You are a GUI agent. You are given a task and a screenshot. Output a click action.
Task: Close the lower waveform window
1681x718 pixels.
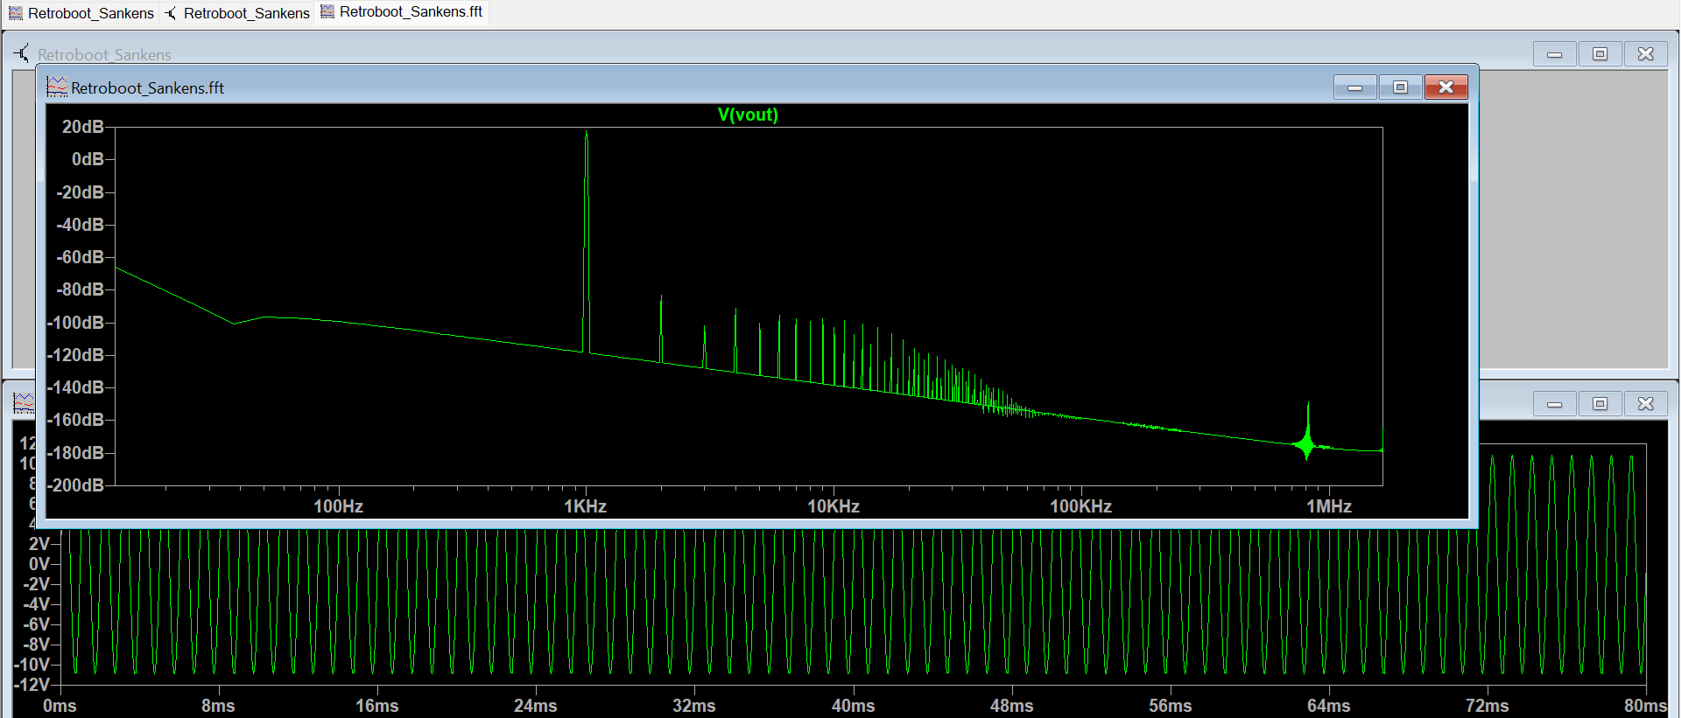click(x=1646, y=403)
